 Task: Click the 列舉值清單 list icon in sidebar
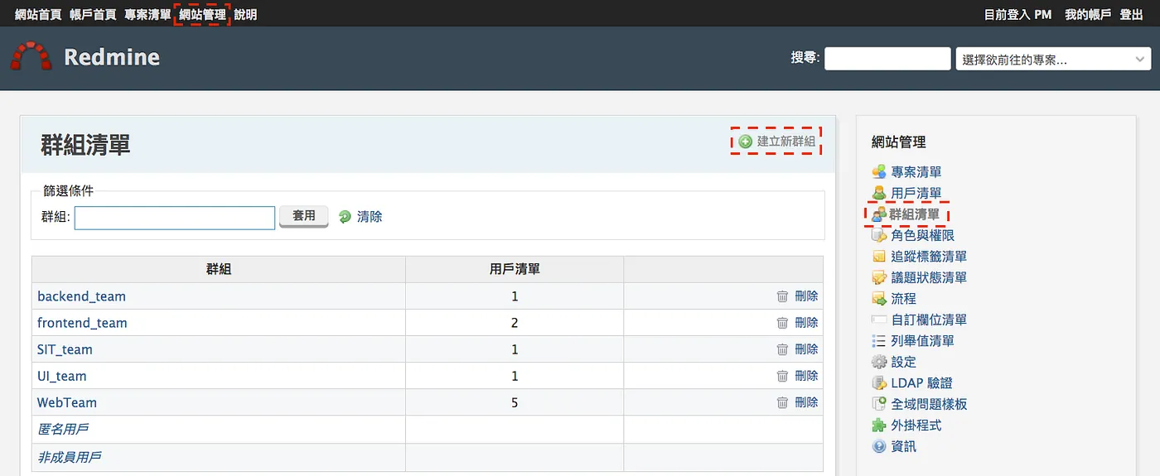coord(879,341)
